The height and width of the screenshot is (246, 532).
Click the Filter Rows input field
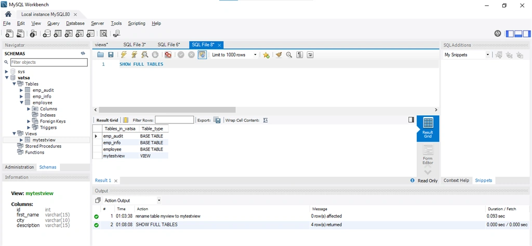(175, 120)
